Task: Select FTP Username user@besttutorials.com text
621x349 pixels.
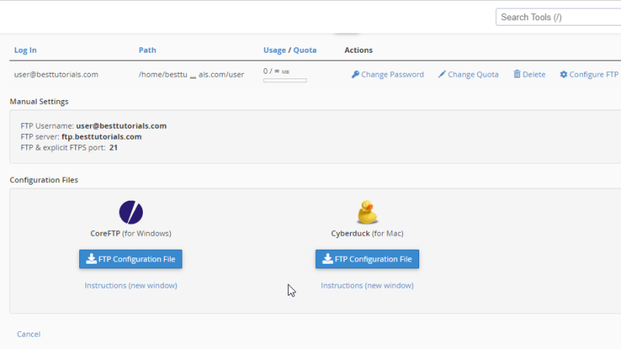Action: (x=121, y=126)
